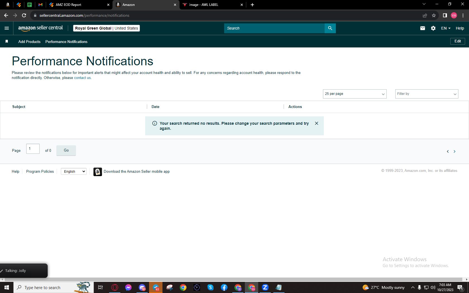Open Program Policies link

(x=40, y=171)
